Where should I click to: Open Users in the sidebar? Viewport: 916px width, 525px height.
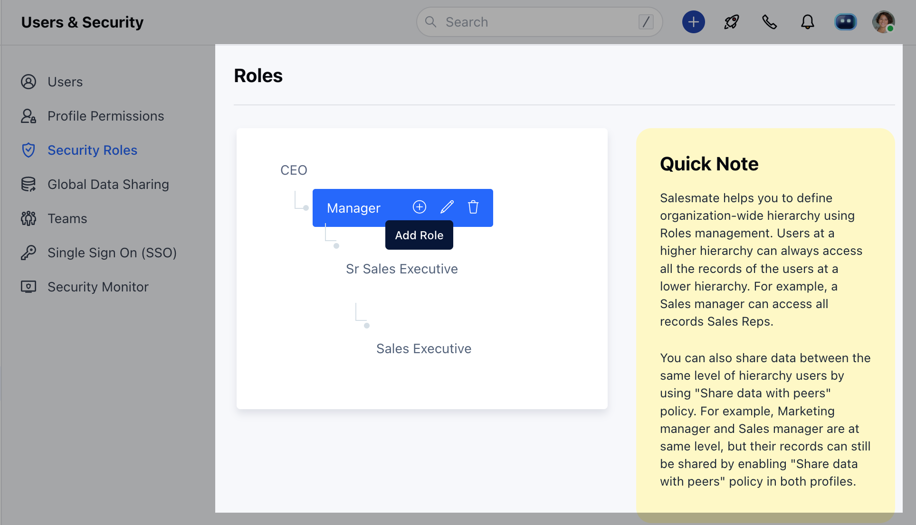coord(65,82)
